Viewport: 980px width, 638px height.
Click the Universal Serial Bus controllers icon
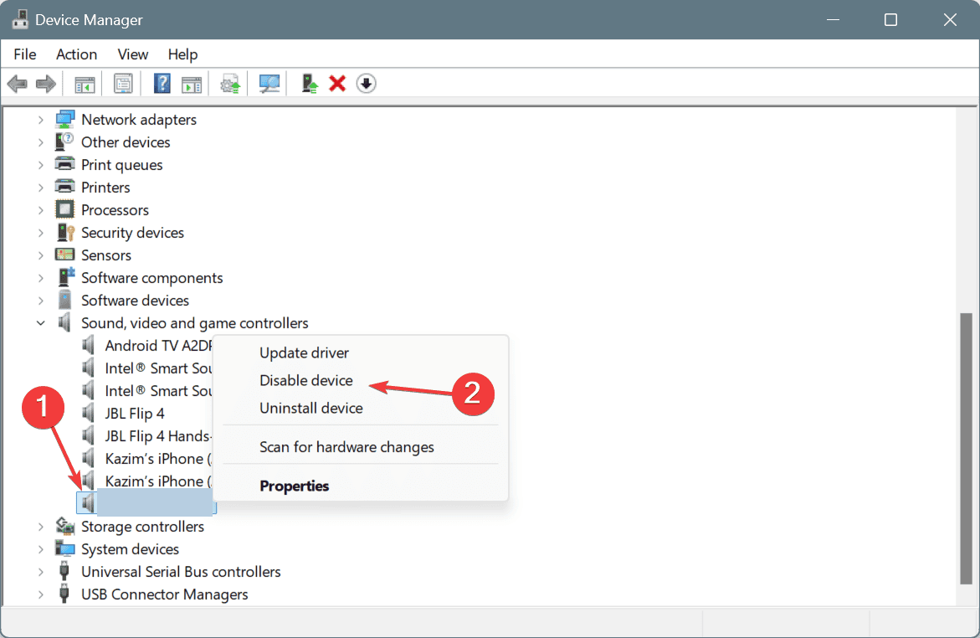pyautogui.click(x=64, y=571)
